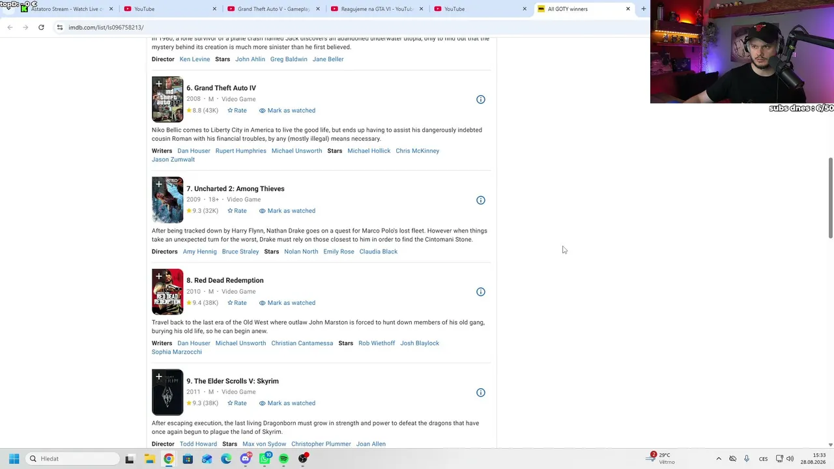The width and height of the screenshot is (834, 469).
Task: Open Michael Hollick star link
Action: pos(369,151)
